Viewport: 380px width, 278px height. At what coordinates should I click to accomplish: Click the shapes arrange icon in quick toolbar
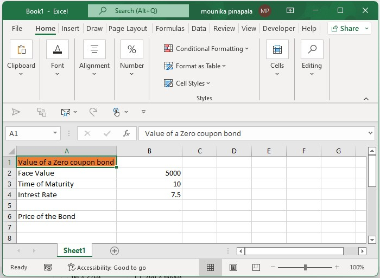click(x=42, y=112)
